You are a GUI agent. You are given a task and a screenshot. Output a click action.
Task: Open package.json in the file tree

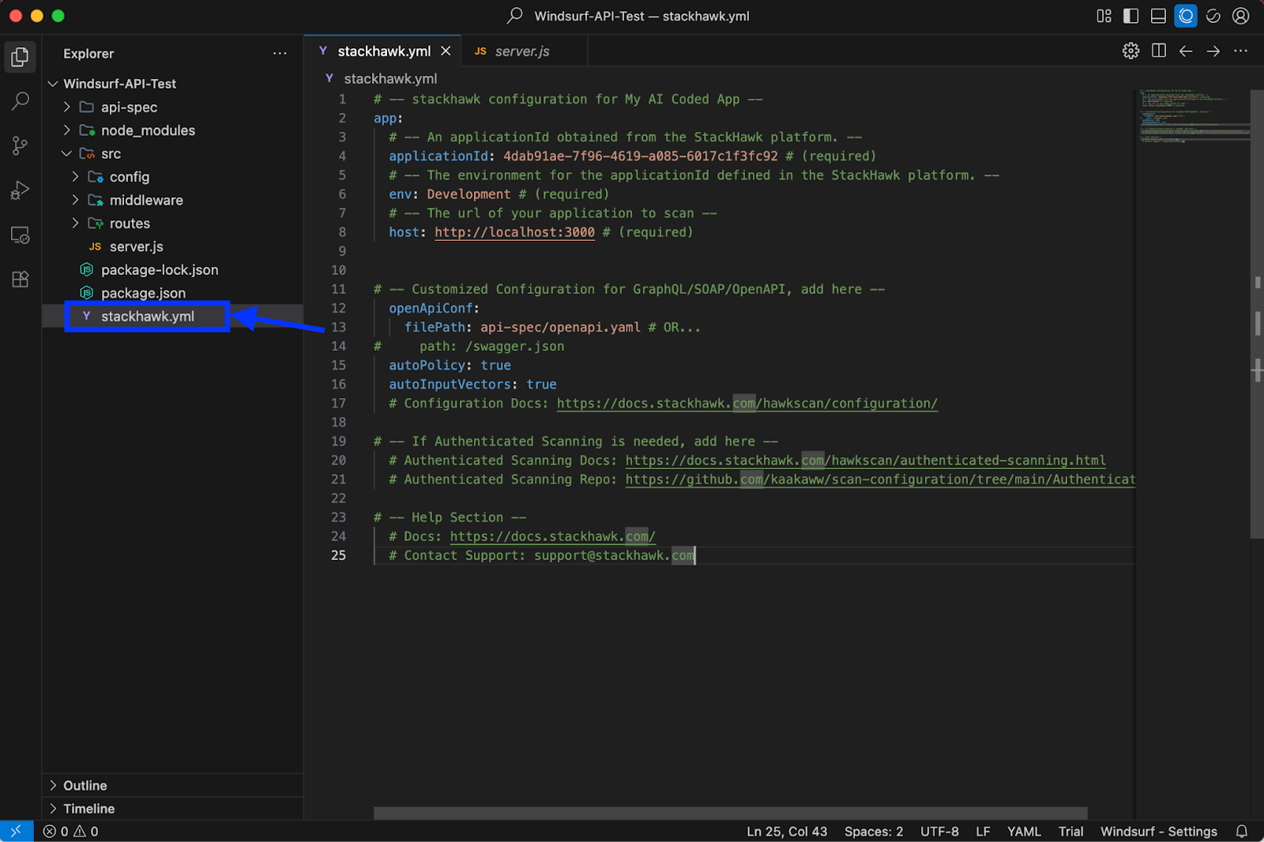click(x=172, y=293)
